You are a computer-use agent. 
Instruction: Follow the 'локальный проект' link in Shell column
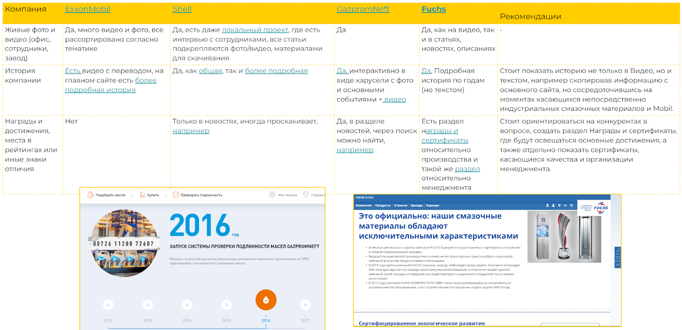point(255,30)
